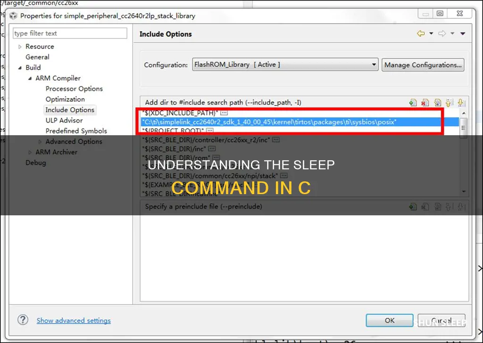Image resolution: width=483 pixels, height=343 pixels.
Task: Expand the Advanced Options tree node
Action: (x=40, y=142)
